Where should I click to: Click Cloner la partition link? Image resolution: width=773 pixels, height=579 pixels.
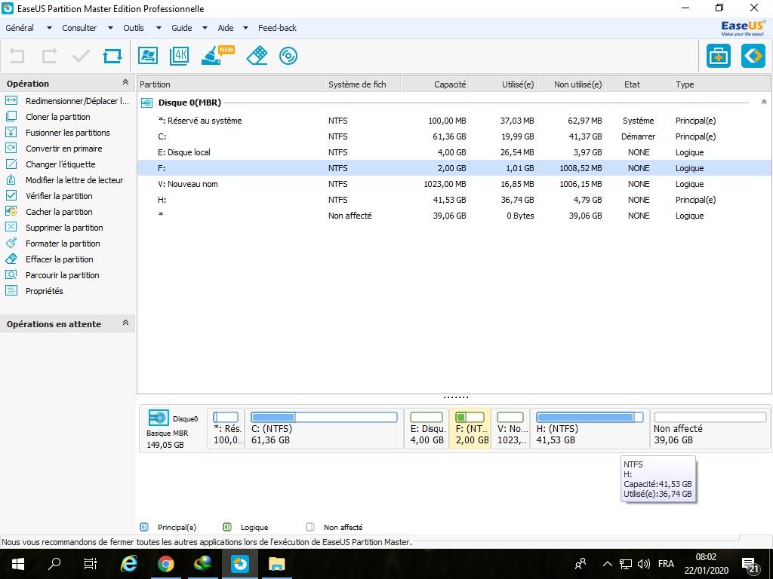(x=57, y=117)
